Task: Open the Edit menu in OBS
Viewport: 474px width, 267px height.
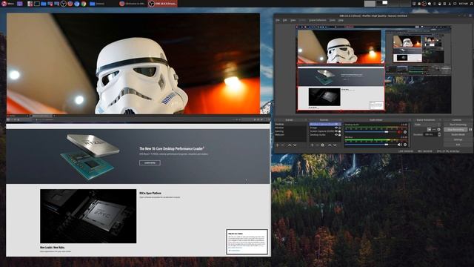Action: 284,20
